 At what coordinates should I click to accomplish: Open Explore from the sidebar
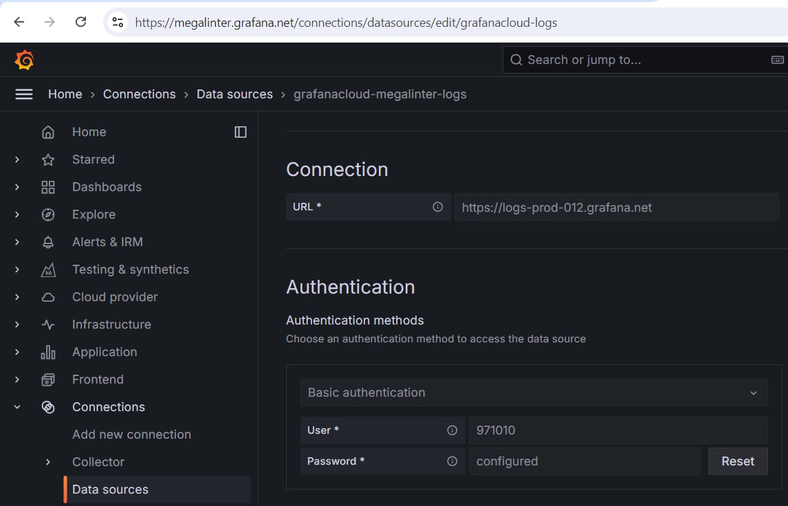94,214
